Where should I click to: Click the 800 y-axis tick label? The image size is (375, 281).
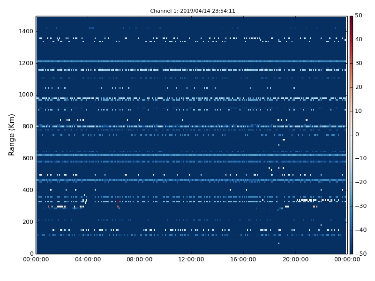(x=28, y=126)
